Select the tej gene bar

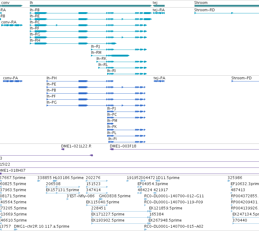(159, 6)
